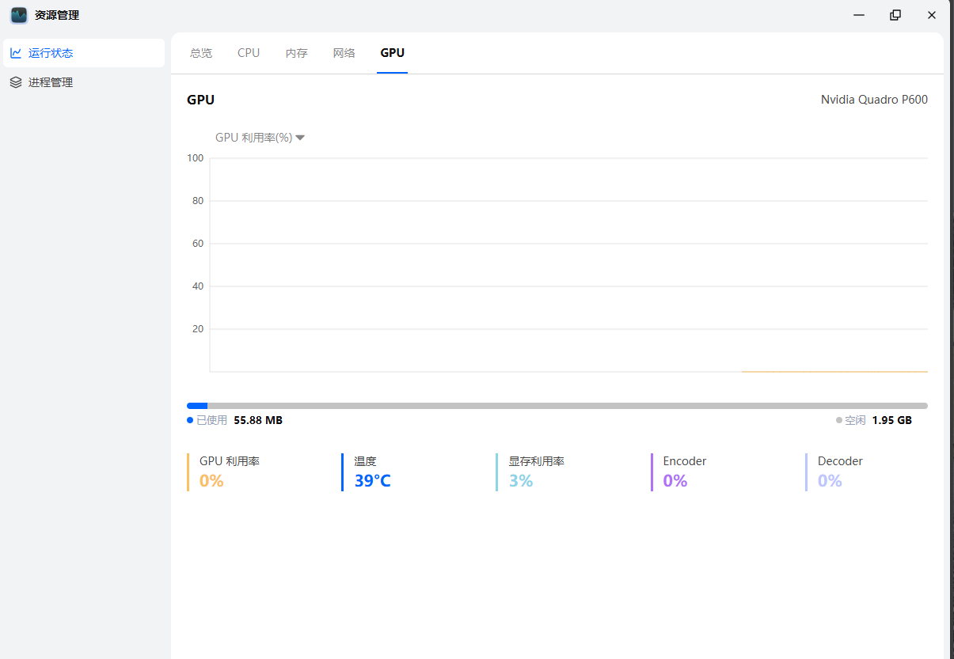Click the layers icon beside 进程管理
954x659 pixels.
tap(16, 82)
